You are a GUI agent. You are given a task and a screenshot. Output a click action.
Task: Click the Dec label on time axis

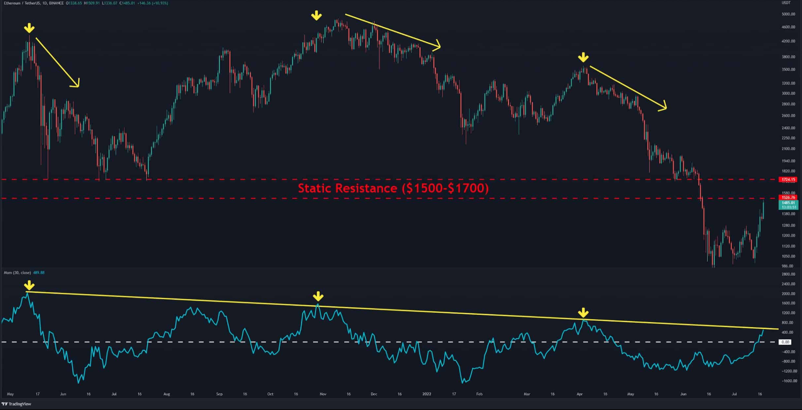[x=374, y=394]
